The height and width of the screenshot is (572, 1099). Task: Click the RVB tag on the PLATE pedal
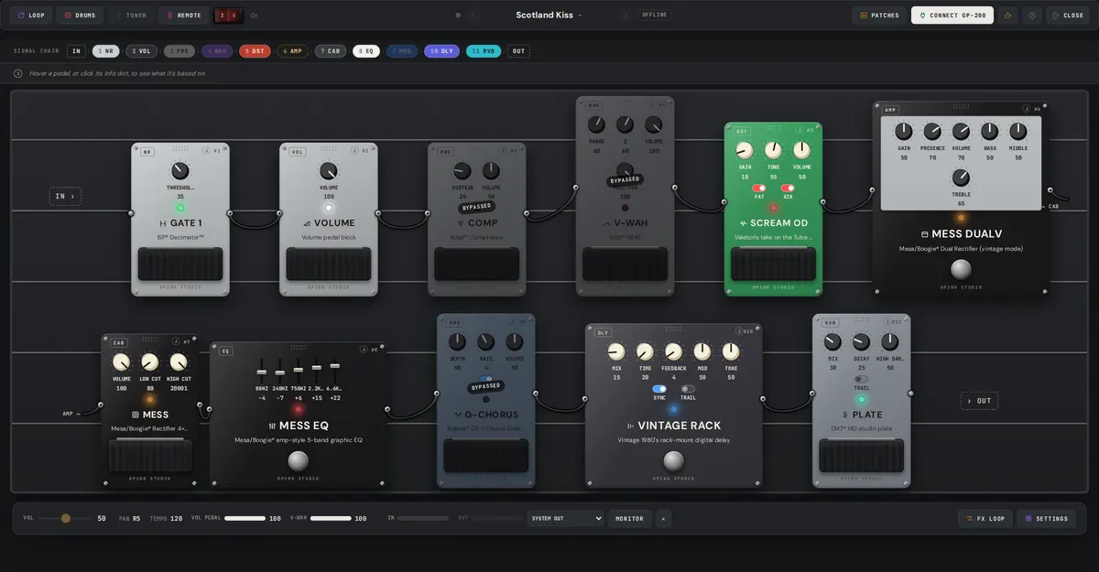point(831,323)
